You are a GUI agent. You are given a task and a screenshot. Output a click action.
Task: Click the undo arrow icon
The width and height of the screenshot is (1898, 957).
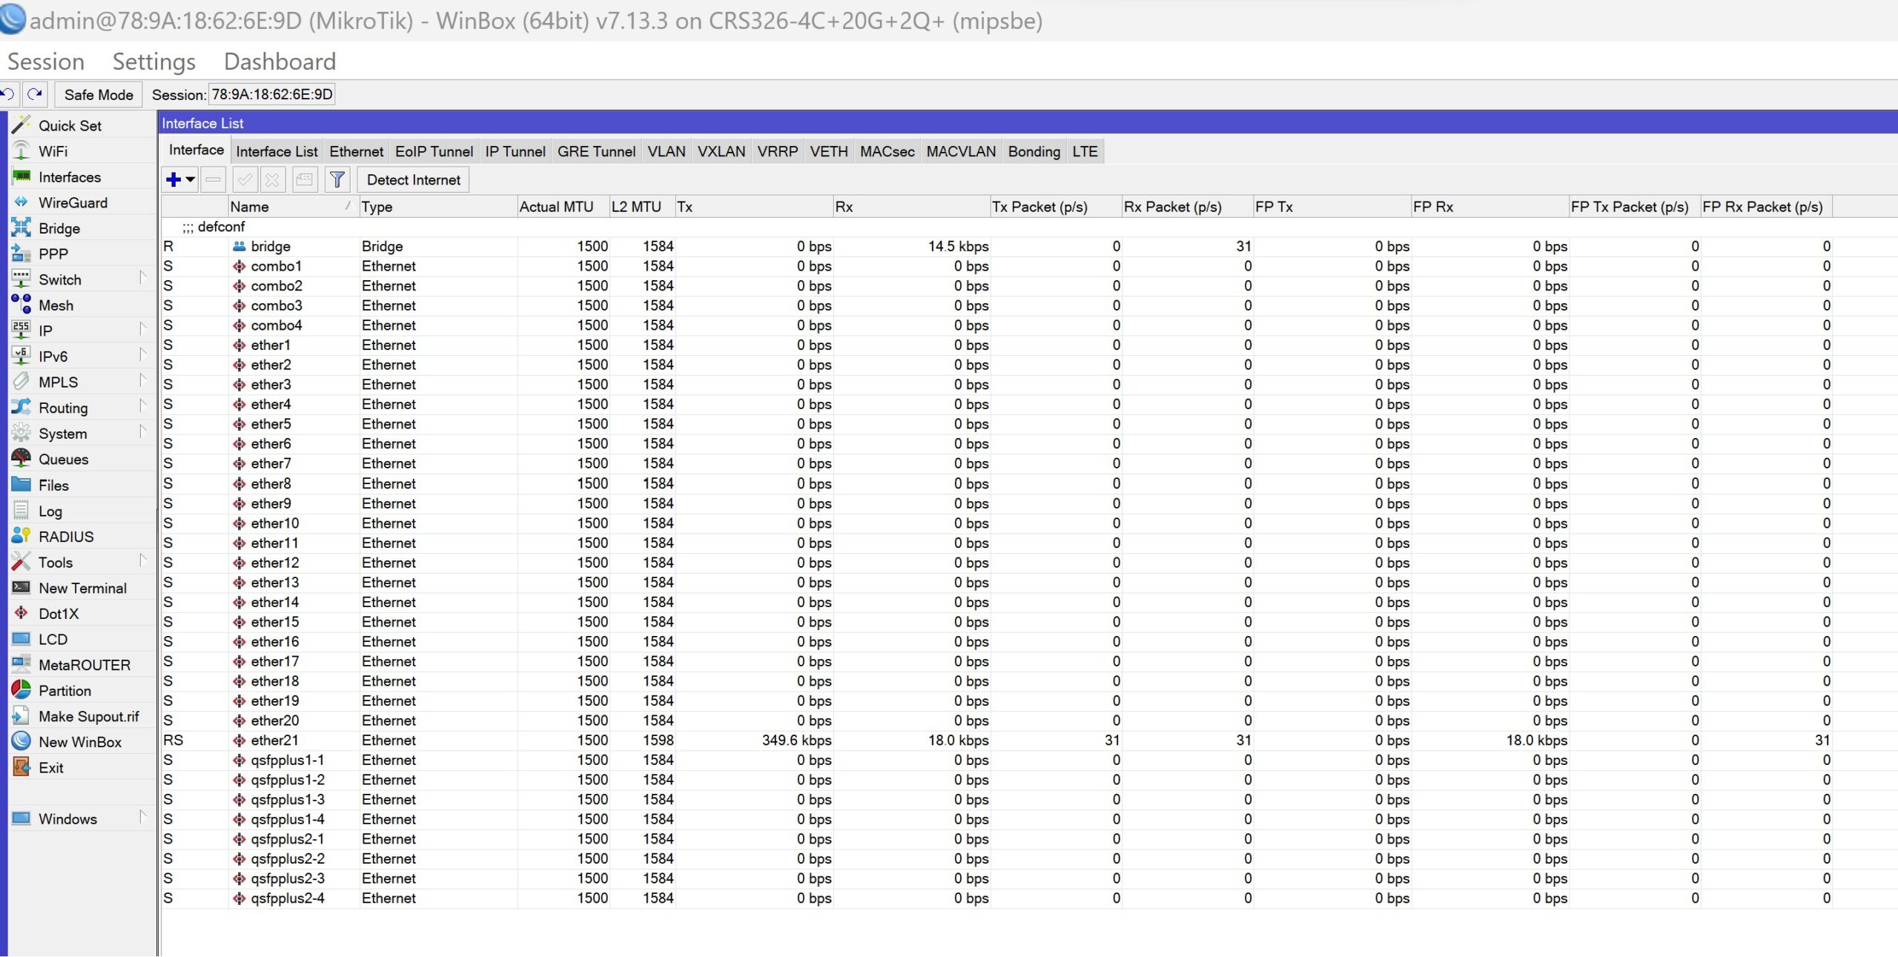pyautogui.click(x=8, y=94)
